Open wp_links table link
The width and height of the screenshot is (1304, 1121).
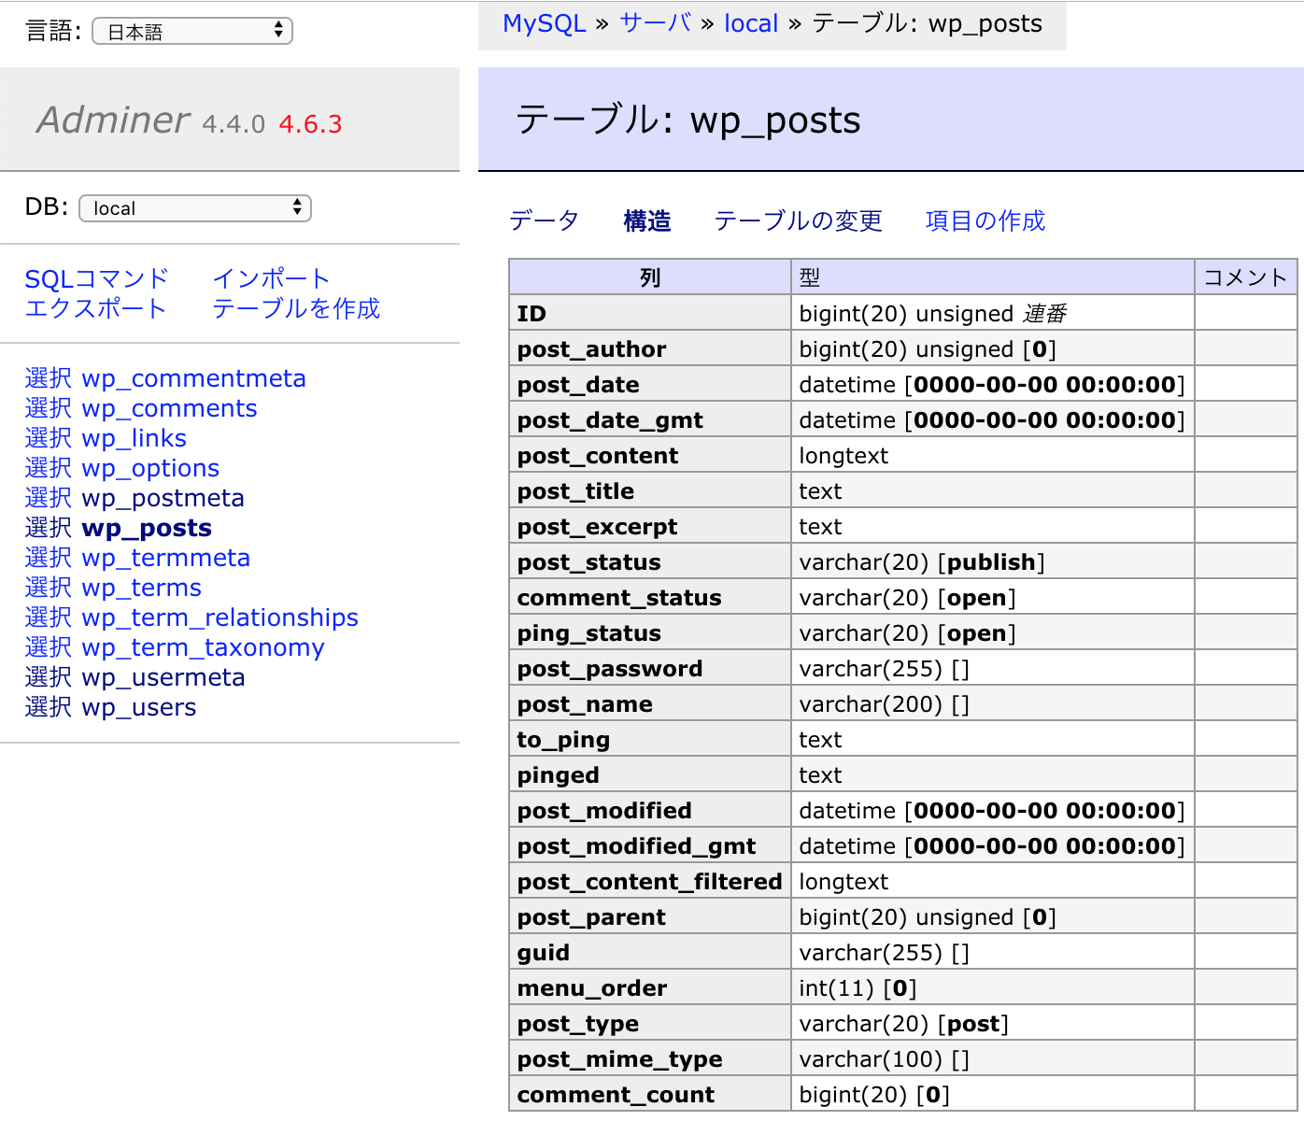coord(134,438)
